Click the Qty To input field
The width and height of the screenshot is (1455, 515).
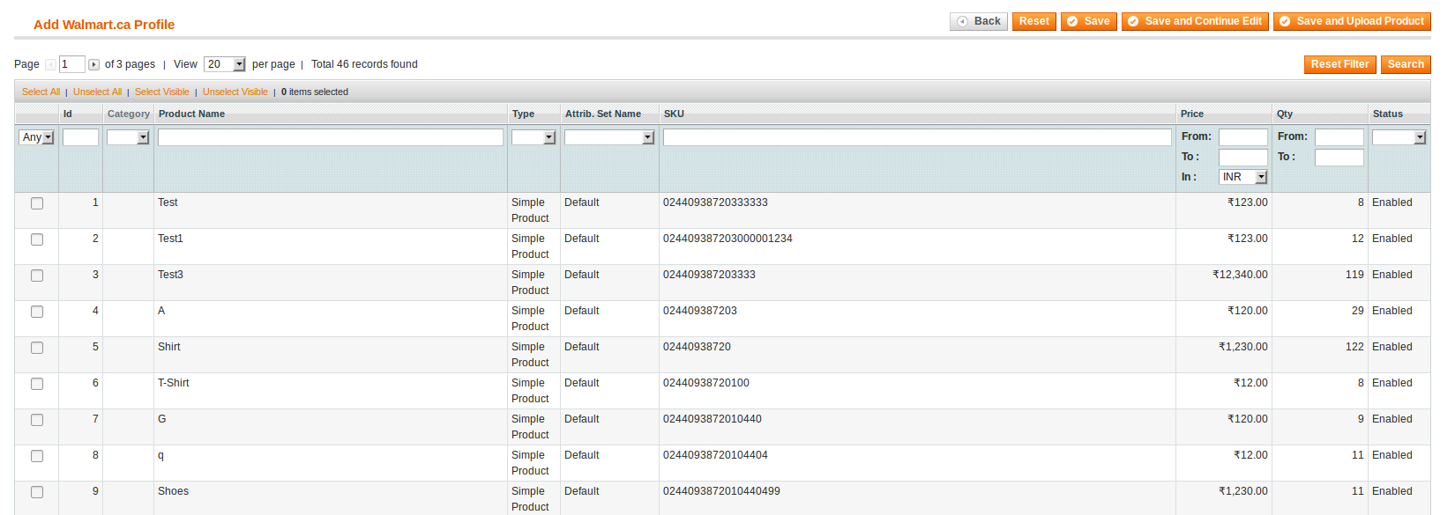[1339, 158]
